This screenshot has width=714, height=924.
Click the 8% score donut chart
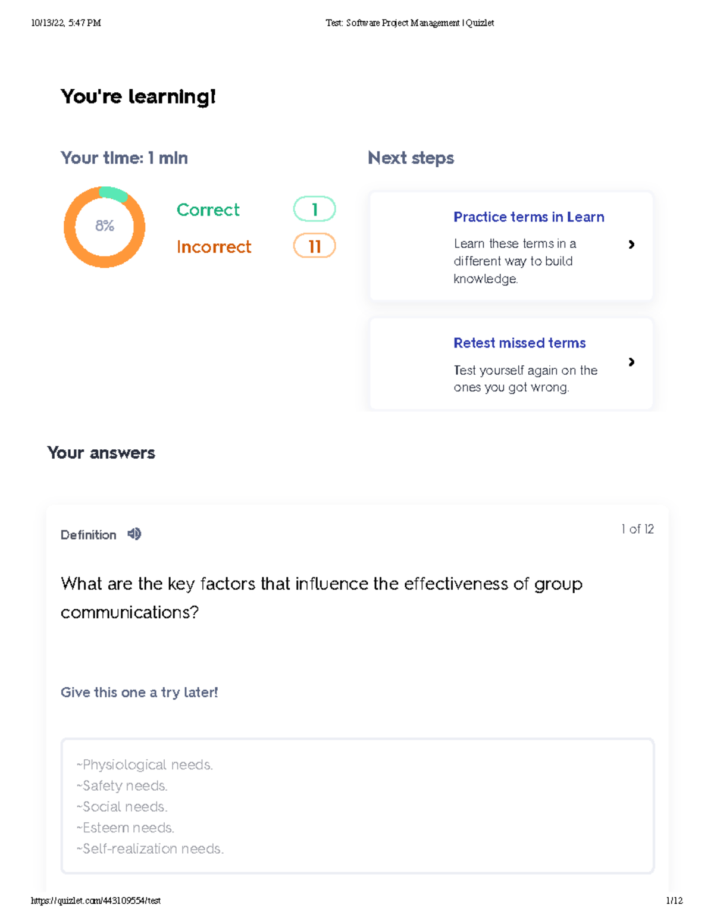pos(104,226)
